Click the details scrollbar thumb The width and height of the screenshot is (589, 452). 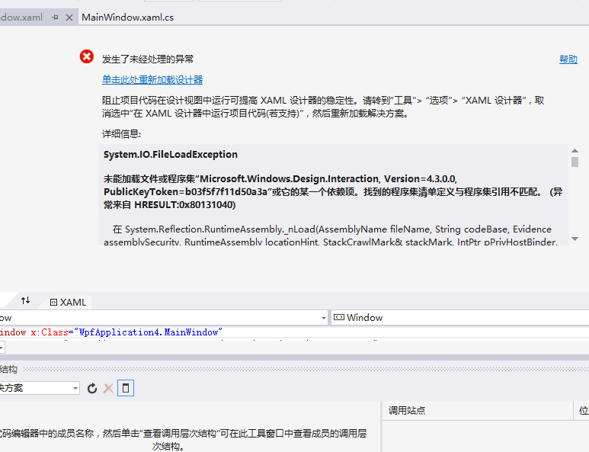pyautogui.click(x=575, y=162)
